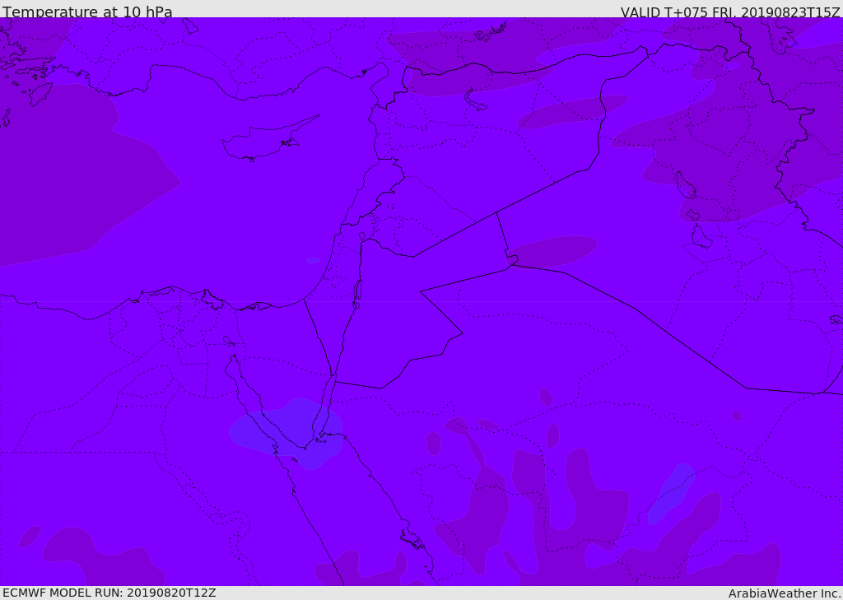The width and height of the screenshot is (843, 600).
Task: Click the 'Temperature at 10 hPa' title text
Action: tap(87, 12)
